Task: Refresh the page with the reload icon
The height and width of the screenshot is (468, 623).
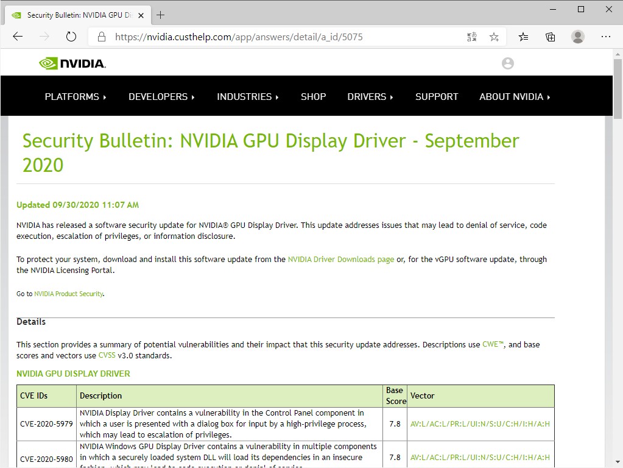Action: coord(71,37)
